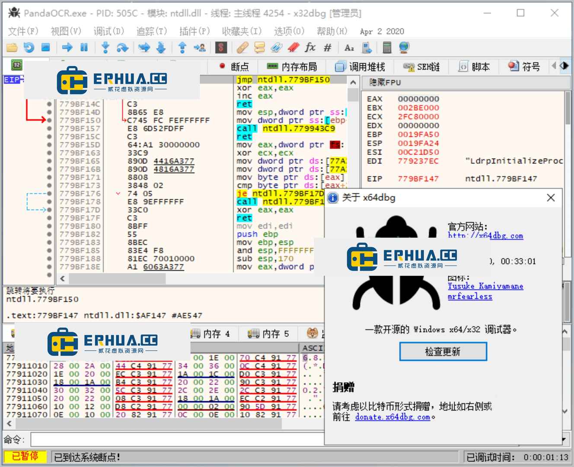Open the 视图(V) menu

click(x=66, y=31)
